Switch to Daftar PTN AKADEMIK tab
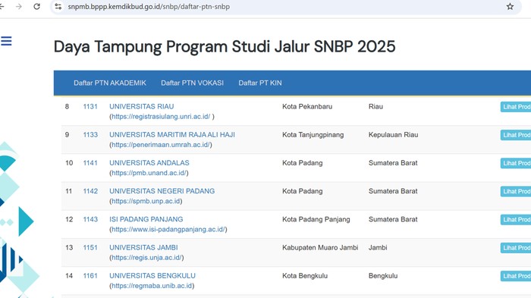 pos(110,83)
